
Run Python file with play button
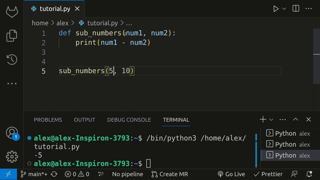click(275, 9)
